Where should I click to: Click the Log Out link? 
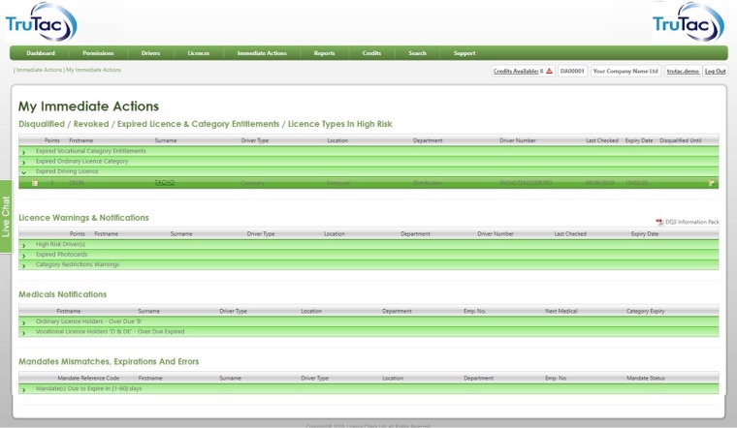pos(715,71)
